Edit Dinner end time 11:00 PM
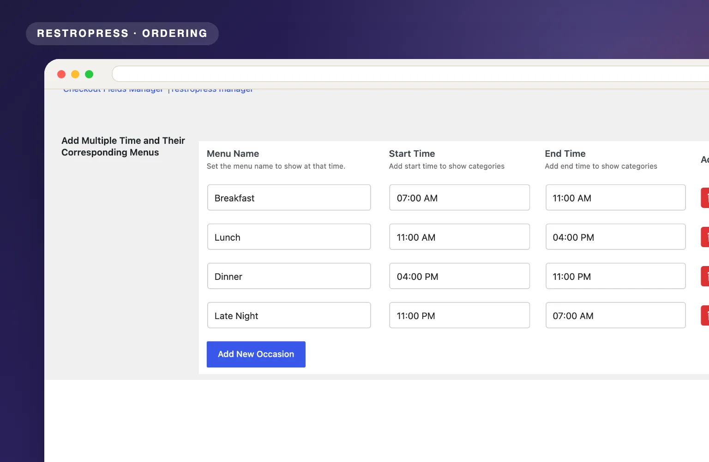This screenshot has height=462, width=709. (615, 276)
